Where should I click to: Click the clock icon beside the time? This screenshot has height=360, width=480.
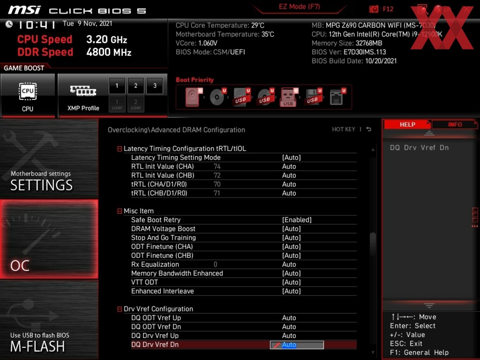(x=9, y=24)
